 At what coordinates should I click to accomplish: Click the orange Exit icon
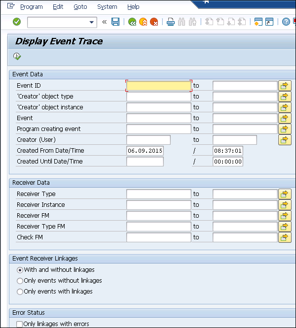(143, 22)
